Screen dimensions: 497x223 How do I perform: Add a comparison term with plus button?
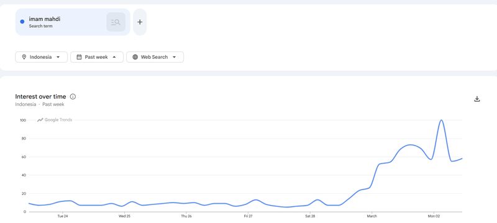pyautogui.click(x=140, y=22)
